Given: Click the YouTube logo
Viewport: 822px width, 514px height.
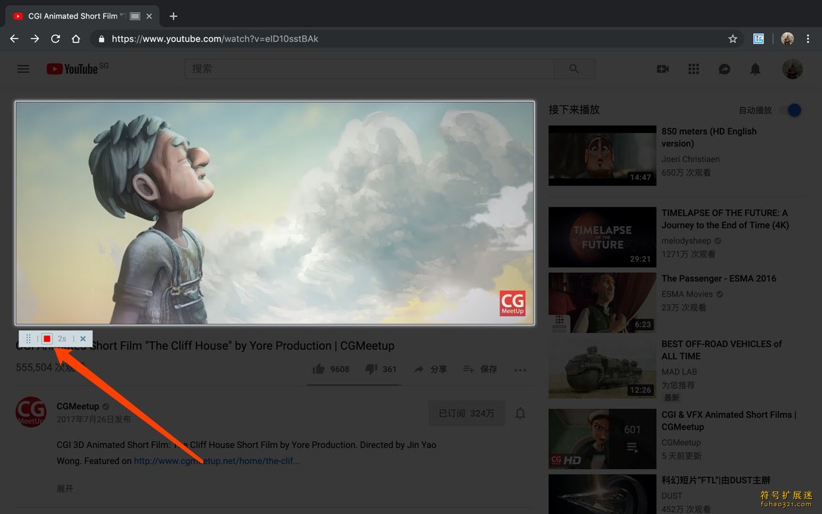Looking at the screenshot, I should coord(77,68).
